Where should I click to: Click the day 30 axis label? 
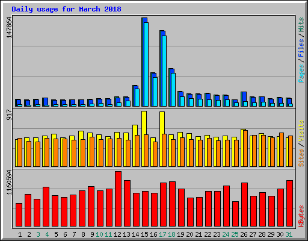(x=280, y=234)
